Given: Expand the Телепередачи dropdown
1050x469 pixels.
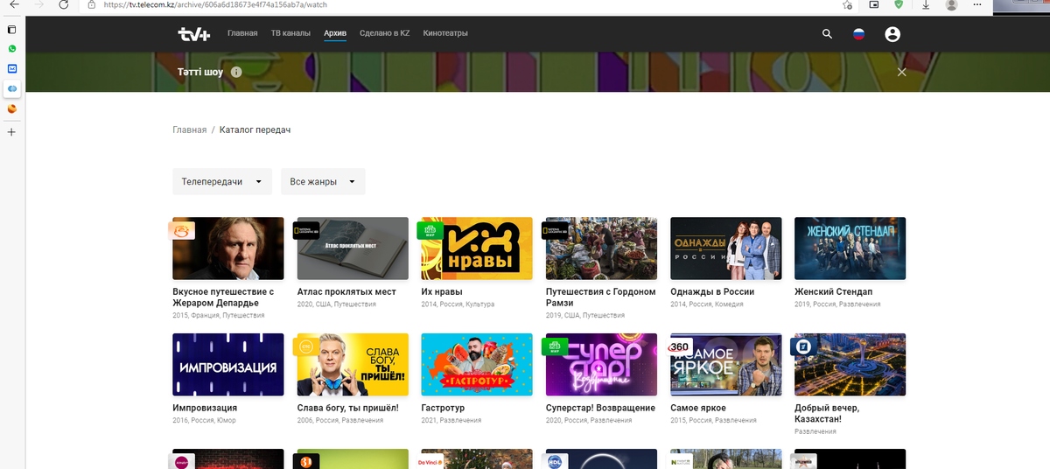Looking at the screenshot, I should coord(221,182).
